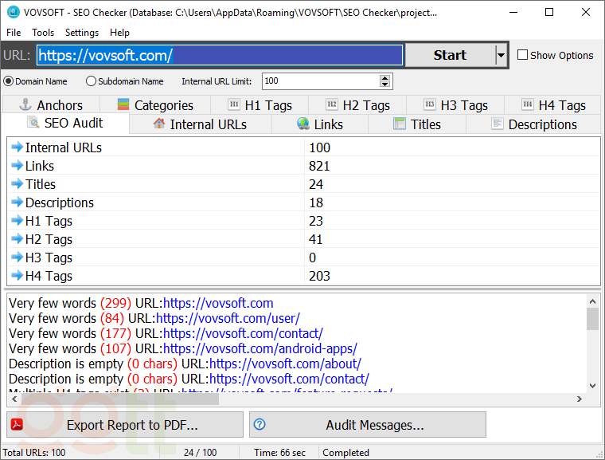Open the Tools menu

tap(43, 33)
